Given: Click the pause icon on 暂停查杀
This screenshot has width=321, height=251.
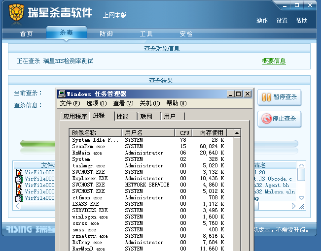Looking at the screenshot, I should (266, 97).
